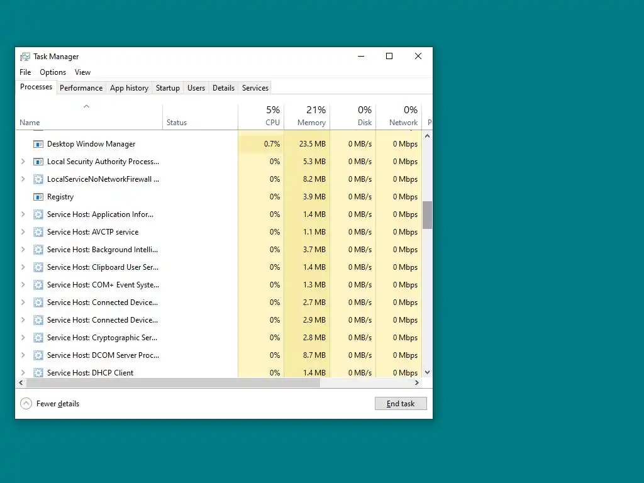Click the horizontal scrollbar thumb

pyautogui.click(x=173, y=383)
